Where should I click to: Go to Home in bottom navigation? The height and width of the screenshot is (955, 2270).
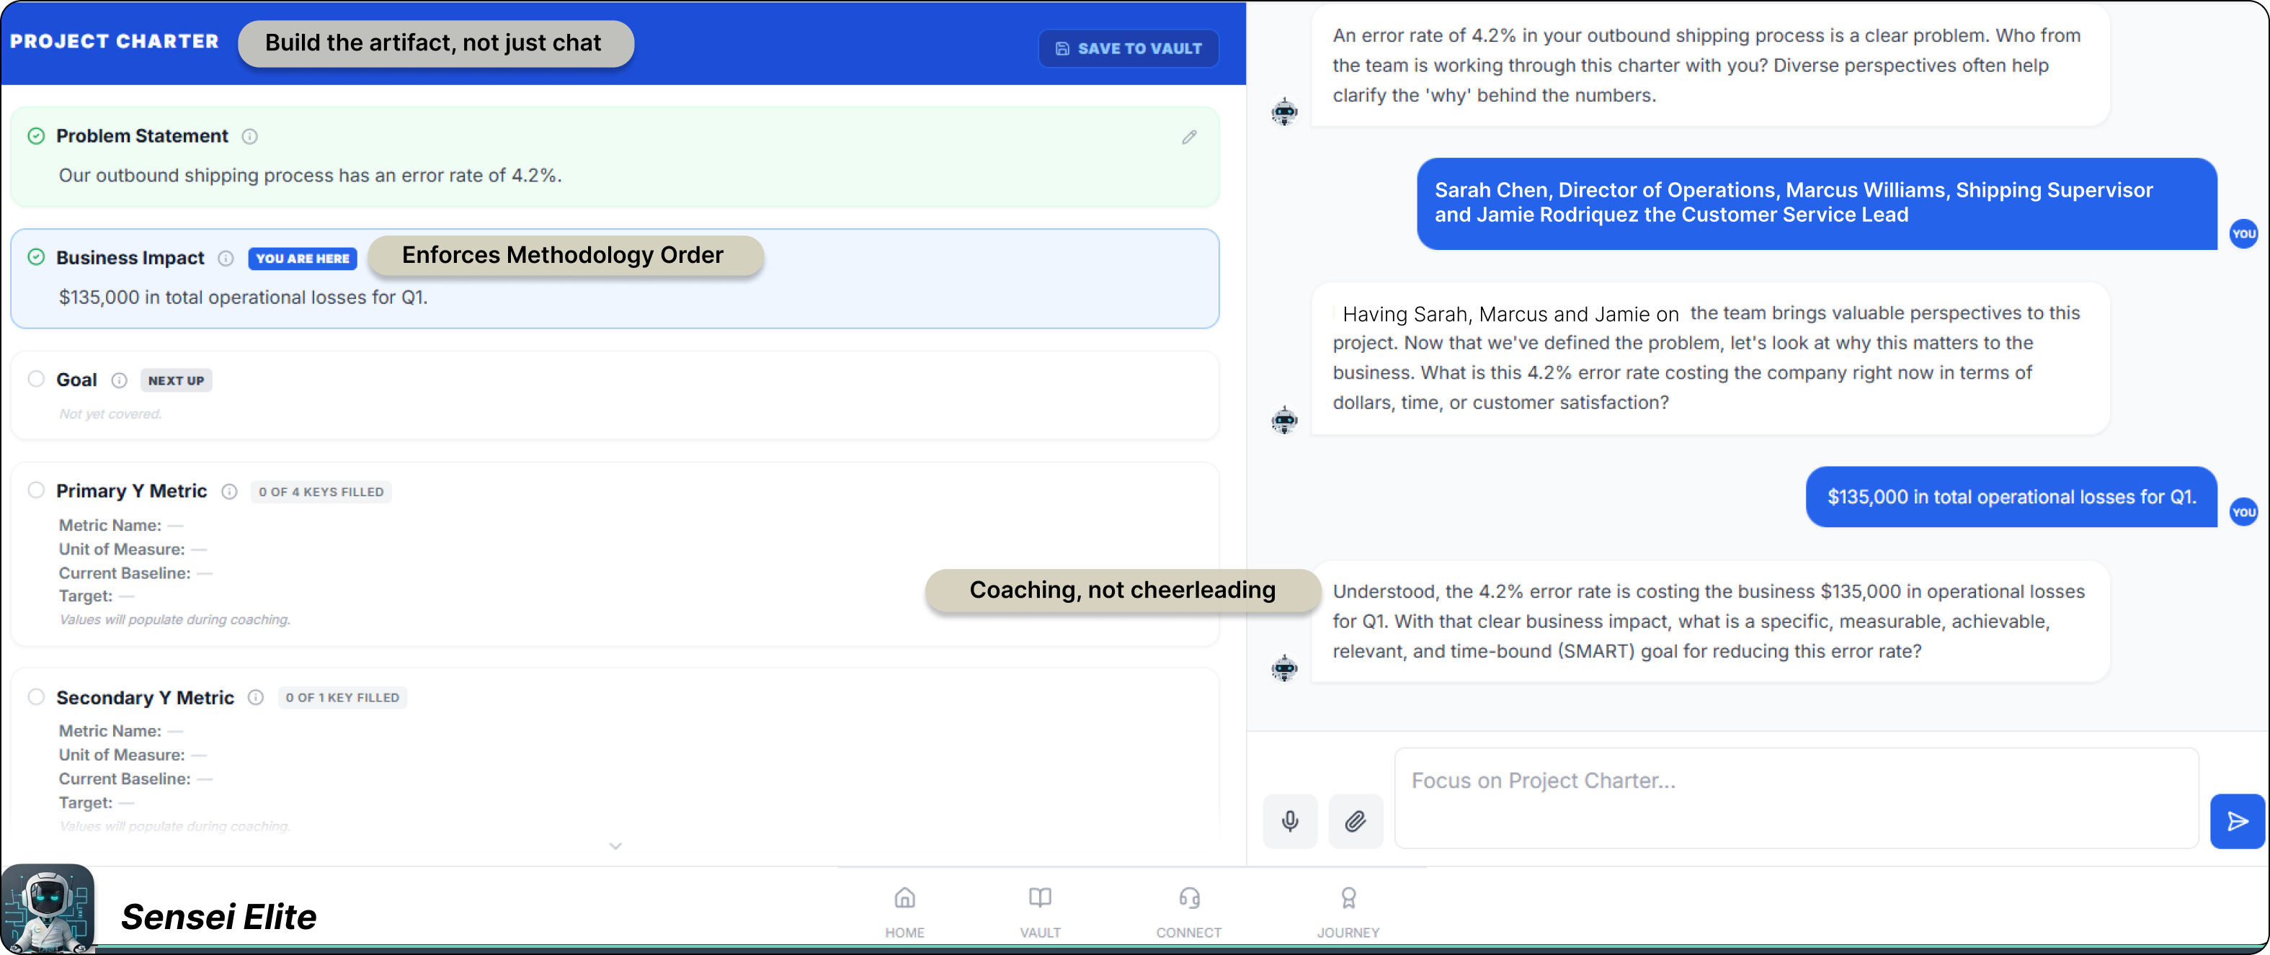coord(905,912)
